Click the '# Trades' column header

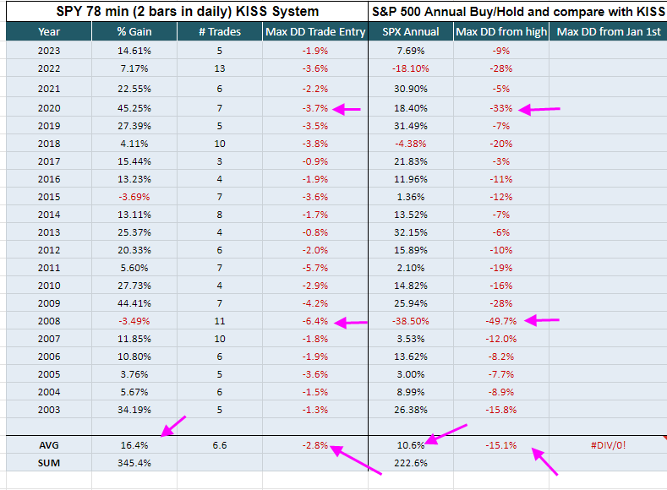coord(220,31)
